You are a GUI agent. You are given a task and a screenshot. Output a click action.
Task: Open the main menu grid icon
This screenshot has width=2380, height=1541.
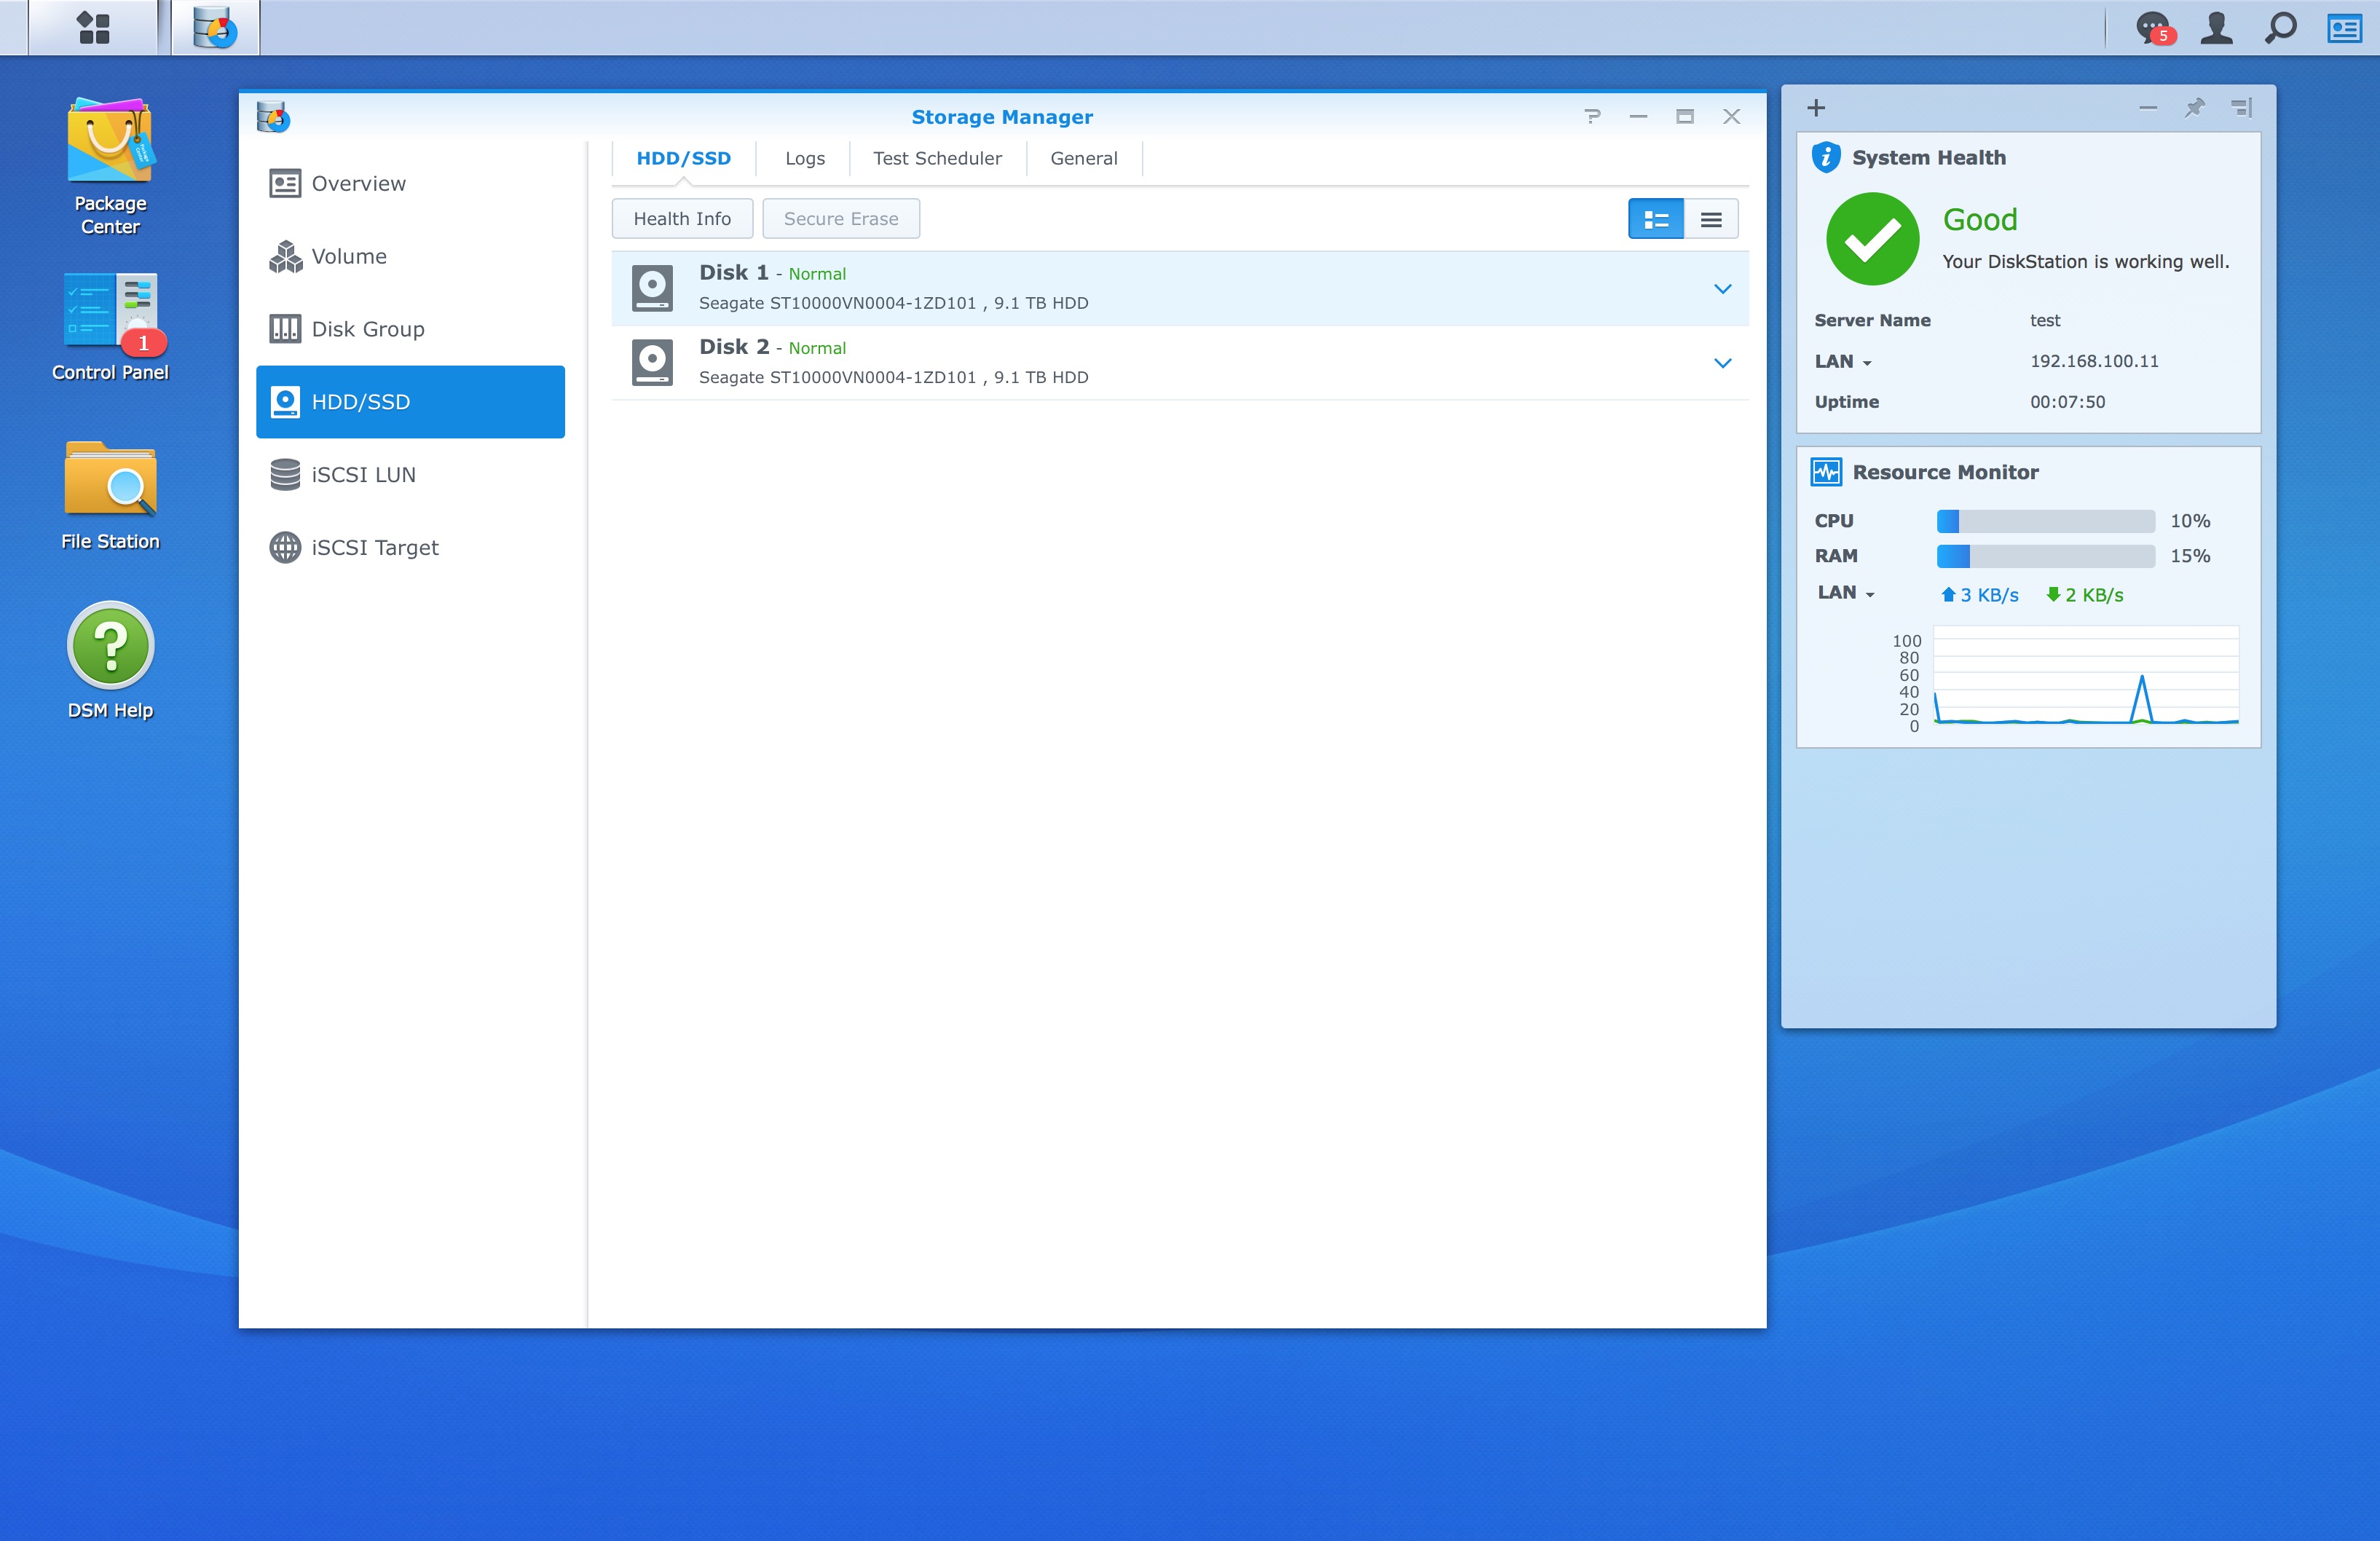tap(93, 28)
